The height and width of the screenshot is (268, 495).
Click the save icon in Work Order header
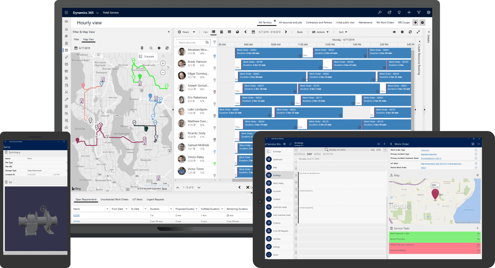tap(473, 144)
